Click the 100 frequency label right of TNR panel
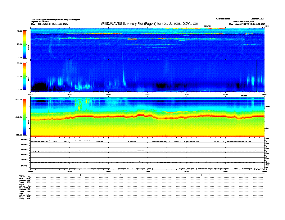The width and height of the screenshot is (285, 220). (x=268, y=106)
